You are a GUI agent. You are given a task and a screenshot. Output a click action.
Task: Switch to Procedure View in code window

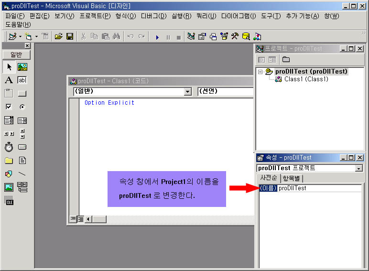coord(73,219)
